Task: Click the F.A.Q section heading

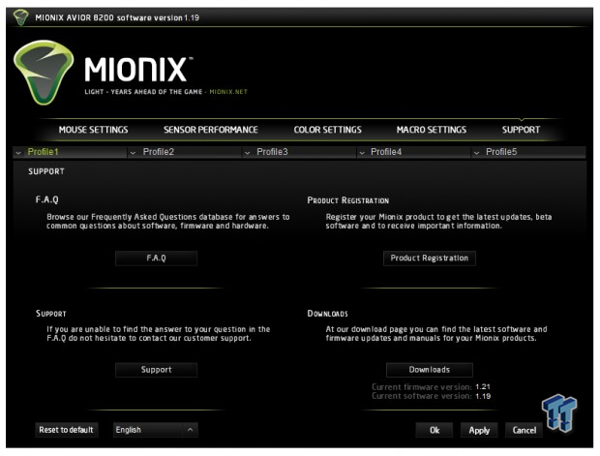Action: pyautogui.click(x=47, y=199)
